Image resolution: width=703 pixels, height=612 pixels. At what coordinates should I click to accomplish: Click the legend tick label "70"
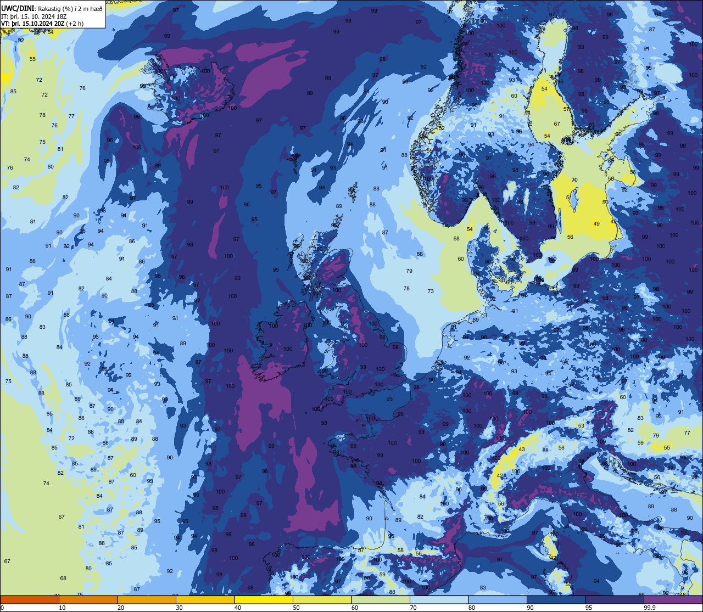[413, 608]
